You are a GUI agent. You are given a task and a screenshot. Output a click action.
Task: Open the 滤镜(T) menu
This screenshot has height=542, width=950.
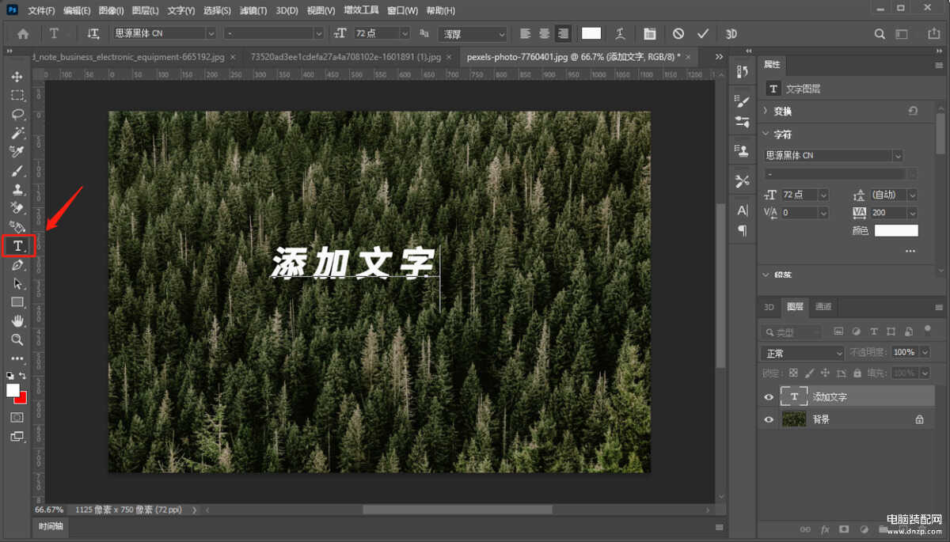[x=253, y=10]
